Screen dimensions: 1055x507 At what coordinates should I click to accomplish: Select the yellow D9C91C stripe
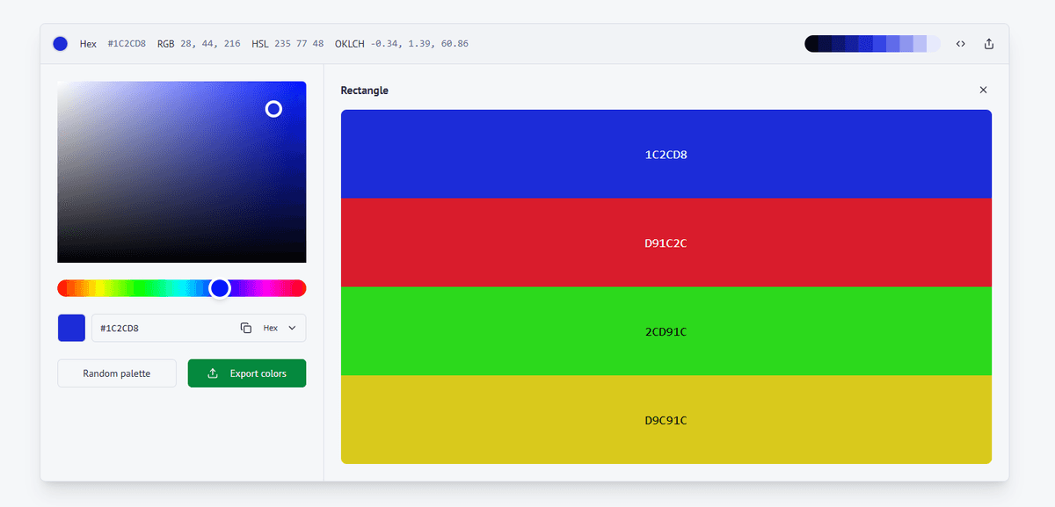pos(666,420)
